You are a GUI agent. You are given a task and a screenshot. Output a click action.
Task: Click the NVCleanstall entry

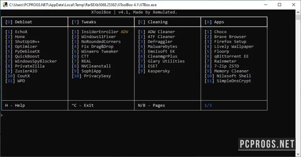pos(91,66)
